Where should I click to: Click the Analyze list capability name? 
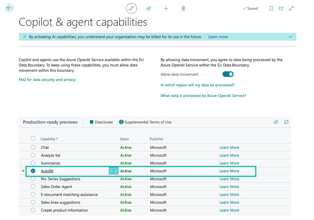tap(51, 155)
